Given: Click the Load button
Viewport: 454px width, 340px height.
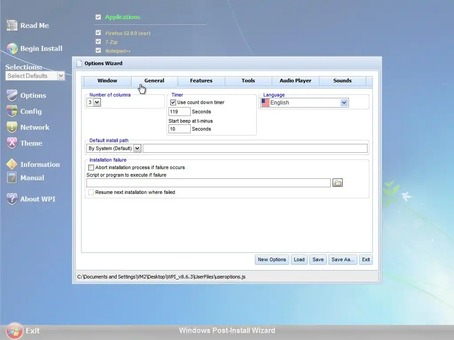Looking at the screenshot, I should pos(299,259).
